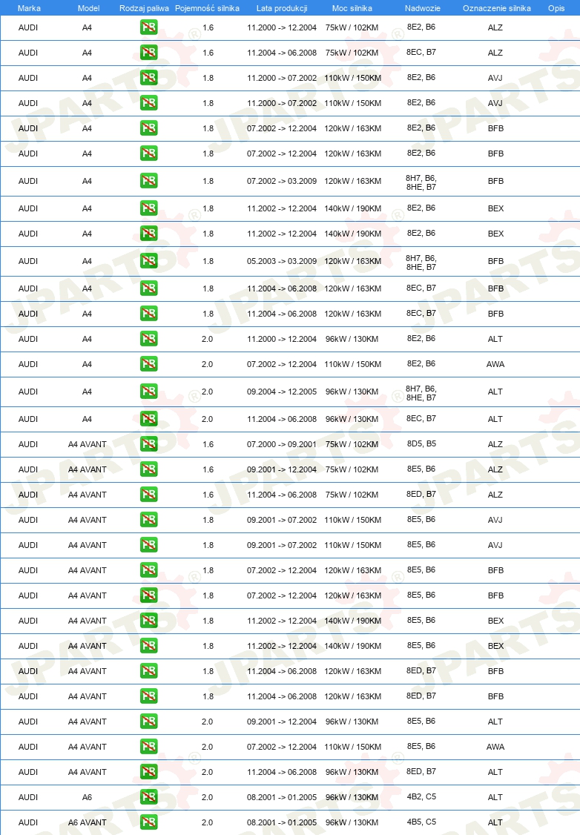Screen dimensions: 580x835
Task: Click the '8D5, B5' body code cell
Action: pyautogui.click(x=421, y=443)
